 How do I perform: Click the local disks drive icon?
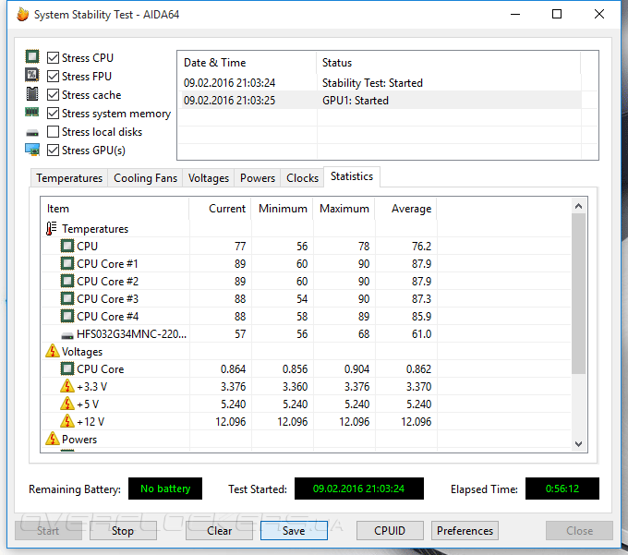pos(32,133)
